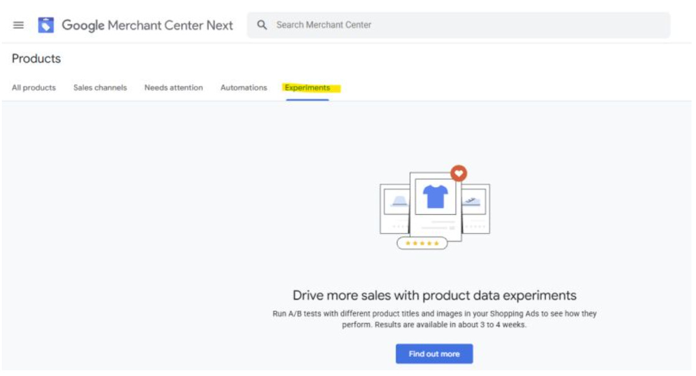Select the Automations tab
This screenshot has height=376, width=696.
pyautogui.click(x=244, y=88)
